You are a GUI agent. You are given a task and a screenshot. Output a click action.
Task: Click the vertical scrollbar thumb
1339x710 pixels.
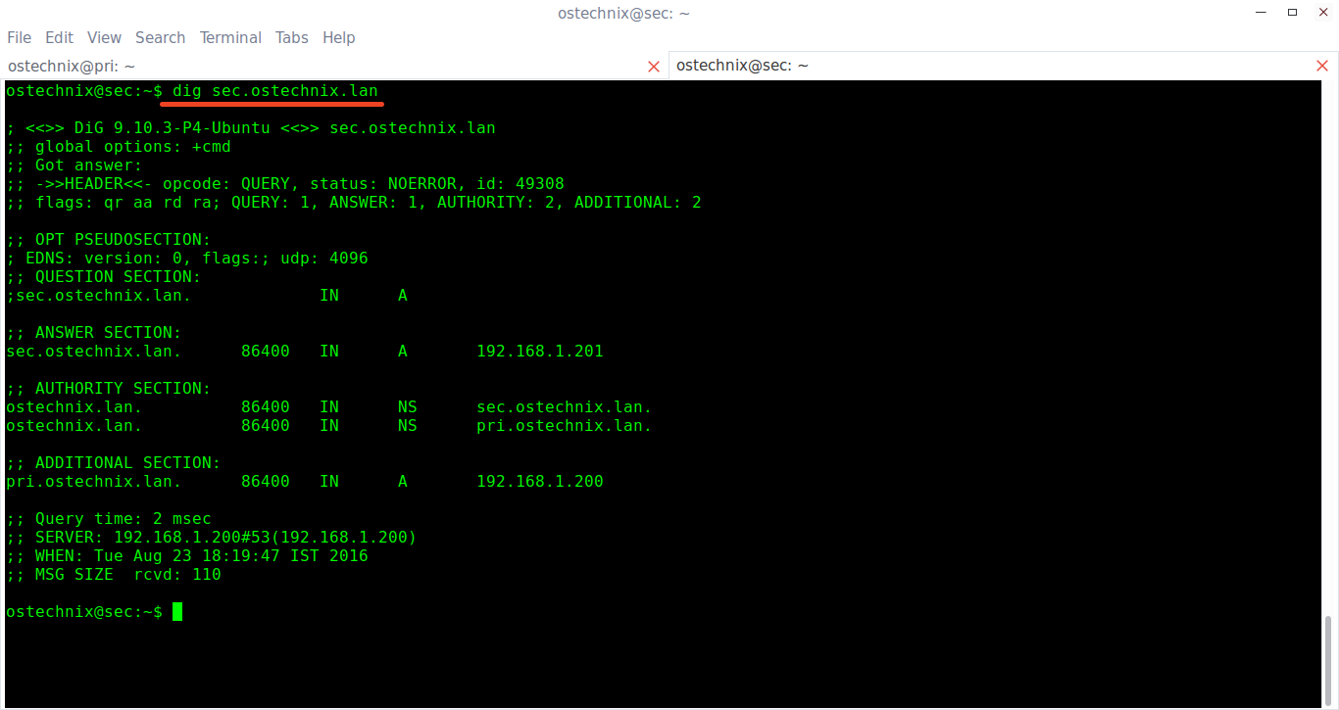pos(1330,660)
